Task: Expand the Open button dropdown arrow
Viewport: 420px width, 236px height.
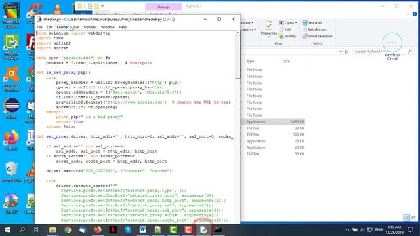Action: [x=296, y=23]
